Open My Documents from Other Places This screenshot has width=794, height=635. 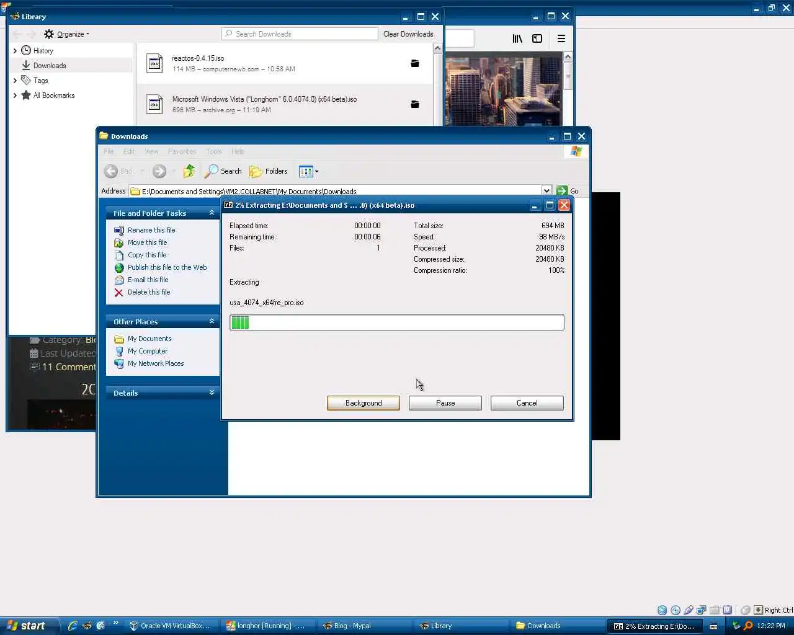click(x=149, y=339)
